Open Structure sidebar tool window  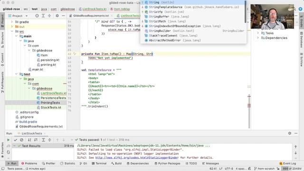(x=2, y=40)
